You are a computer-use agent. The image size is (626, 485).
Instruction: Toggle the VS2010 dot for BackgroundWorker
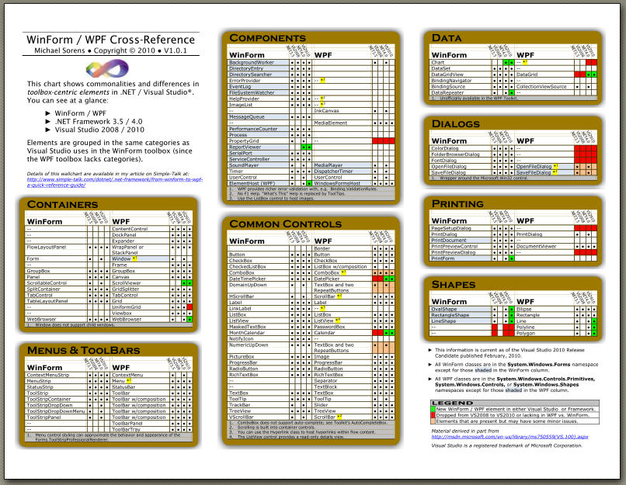(x=308, y=62)
